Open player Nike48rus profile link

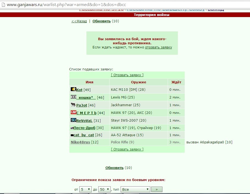(80, 142)
